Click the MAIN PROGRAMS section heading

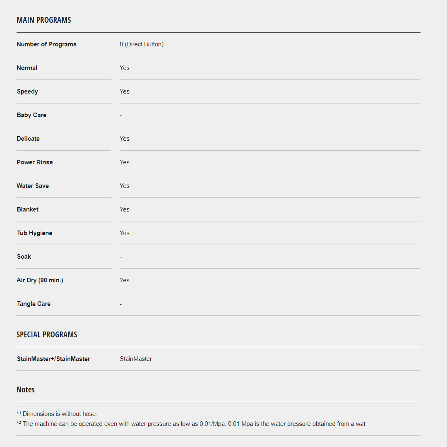(x=43, y=20)
